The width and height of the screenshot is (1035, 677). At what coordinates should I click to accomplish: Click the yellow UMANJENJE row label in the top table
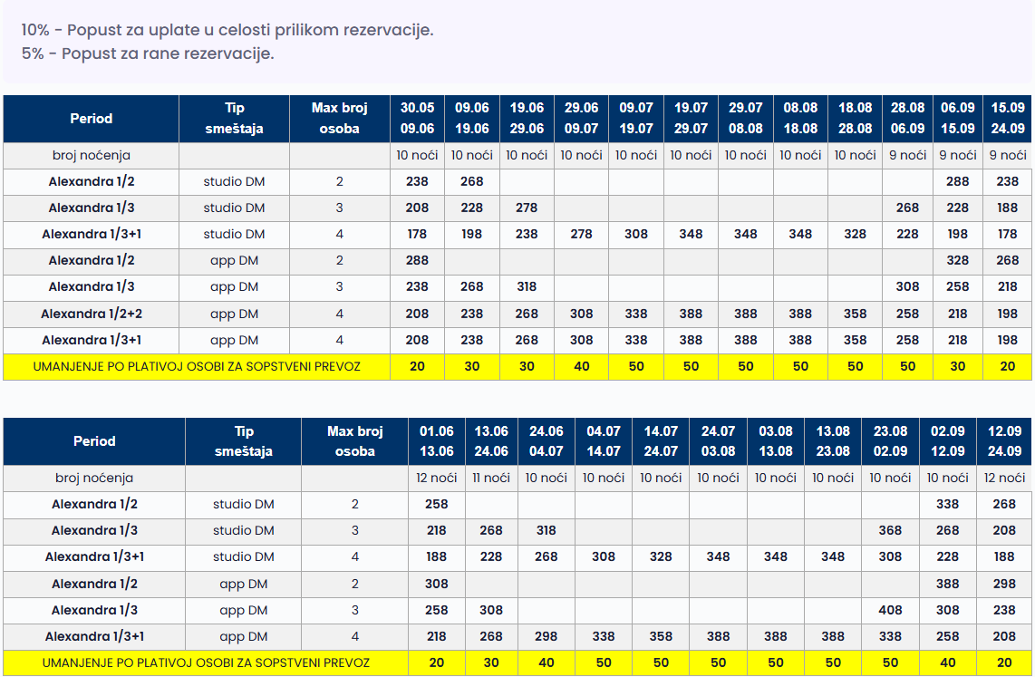(x=197, y=367)
